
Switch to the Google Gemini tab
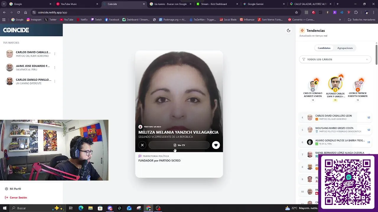[264, 4]
